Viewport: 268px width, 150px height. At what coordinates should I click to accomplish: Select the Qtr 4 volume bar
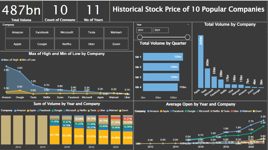160,87
